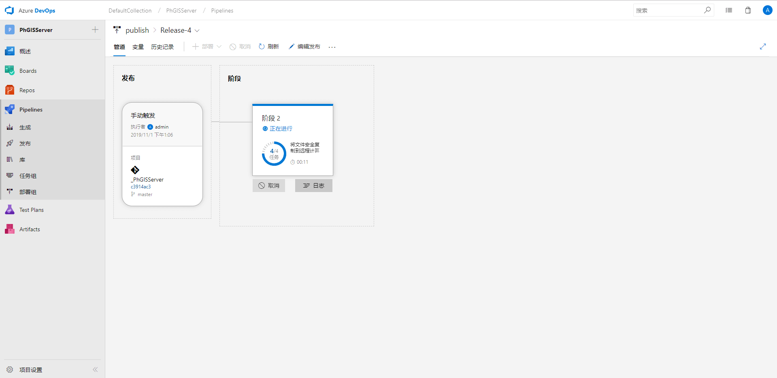Open the work items list icon
777x378 pixels.
[729, 11]
